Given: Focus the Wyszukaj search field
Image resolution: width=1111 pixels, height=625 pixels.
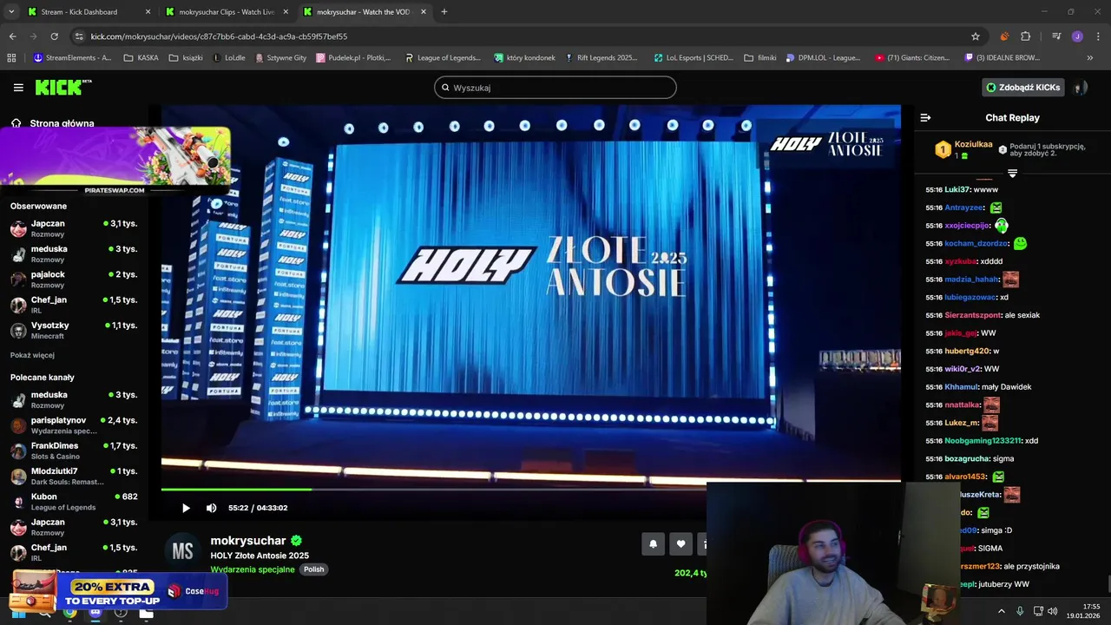Looking at the screenshot, I should click(x=555, y=88).
